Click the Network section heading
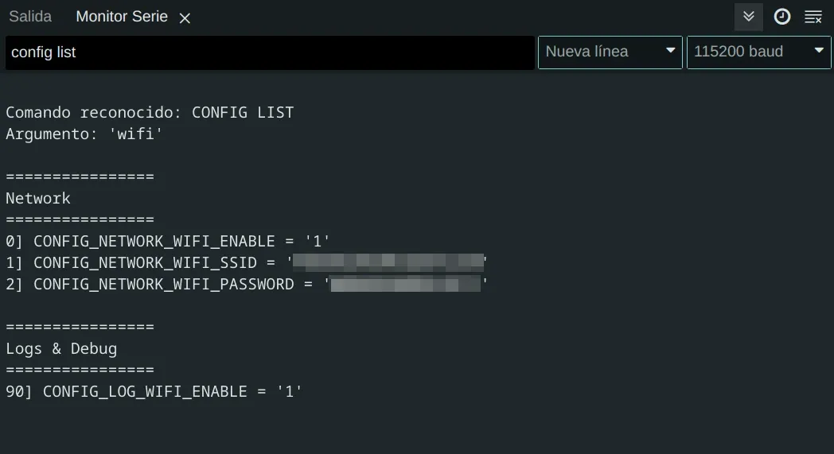Screen dimensions: 834x454 click(38, 198)
